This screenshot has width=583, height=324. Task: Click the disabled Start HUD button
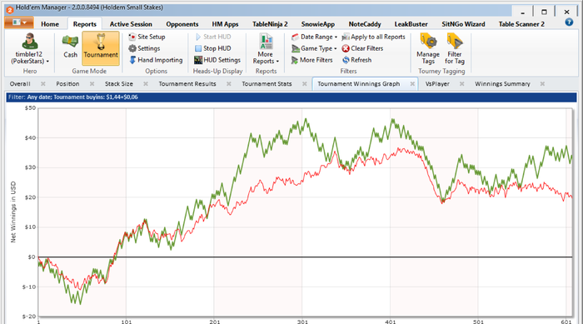pos(212,37)
